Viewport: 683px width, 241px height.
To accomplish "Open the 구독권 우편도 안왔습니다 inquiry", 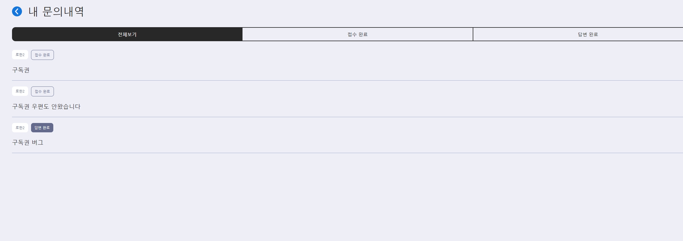I will pyautogui.click(x=46, y=107).
